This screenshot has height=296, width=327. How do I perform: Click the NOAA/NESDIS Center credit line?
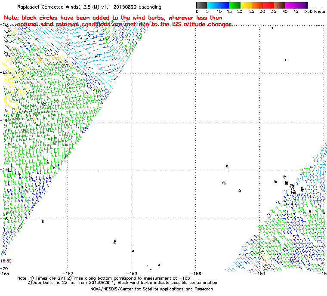point(151,289)
